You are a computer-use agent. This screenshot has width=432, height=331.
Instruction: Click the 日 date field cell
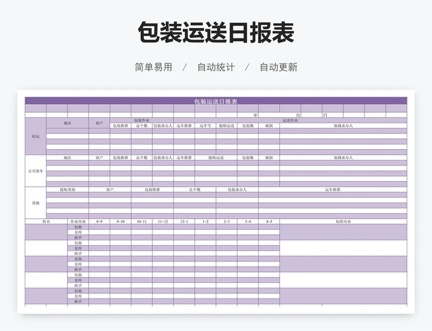[325, 115]
